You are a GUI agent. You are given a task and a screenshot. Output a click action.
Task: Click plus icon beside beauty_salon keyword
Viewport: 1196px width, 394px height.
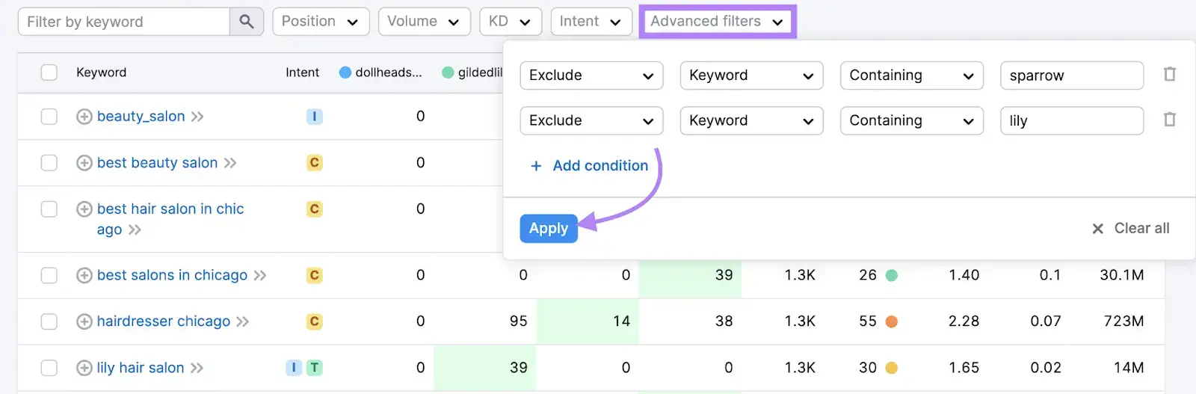click(x=84, y=117)
